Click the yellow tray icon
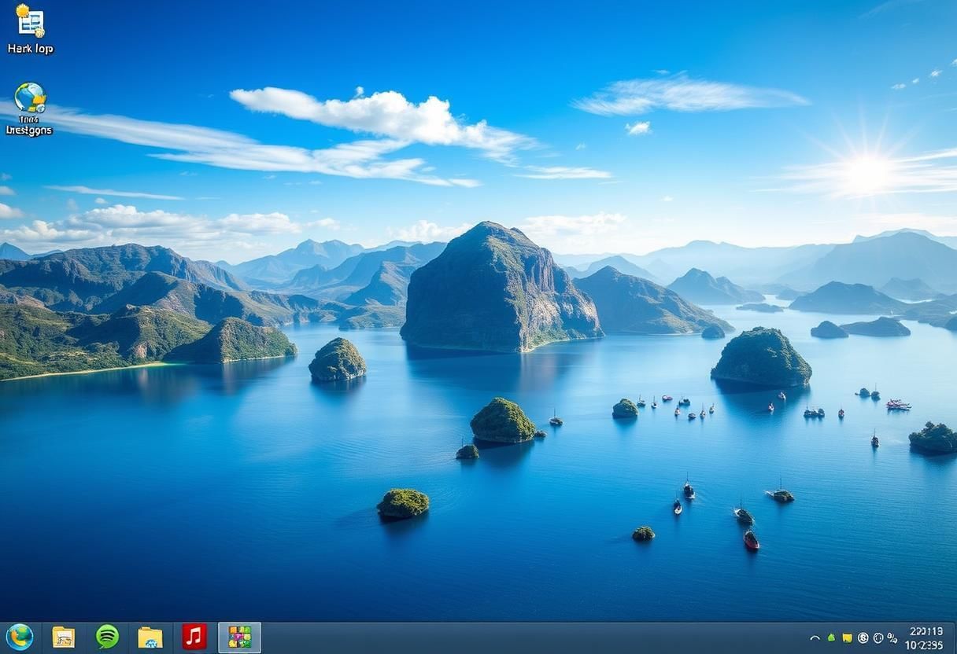The width and height of the screenshot is (957, 654). [x=848, y=638]
